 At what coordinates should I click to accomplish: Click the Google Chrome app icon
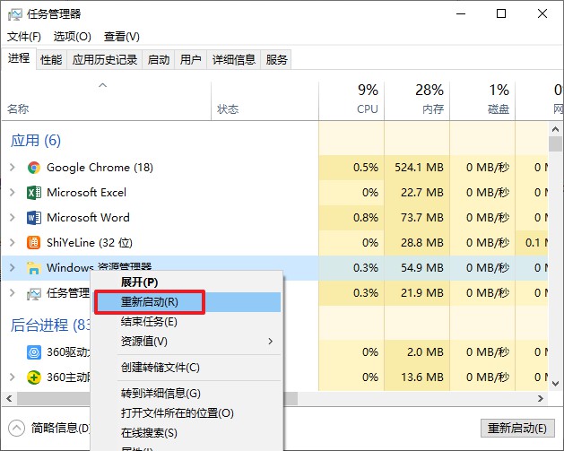34,168
